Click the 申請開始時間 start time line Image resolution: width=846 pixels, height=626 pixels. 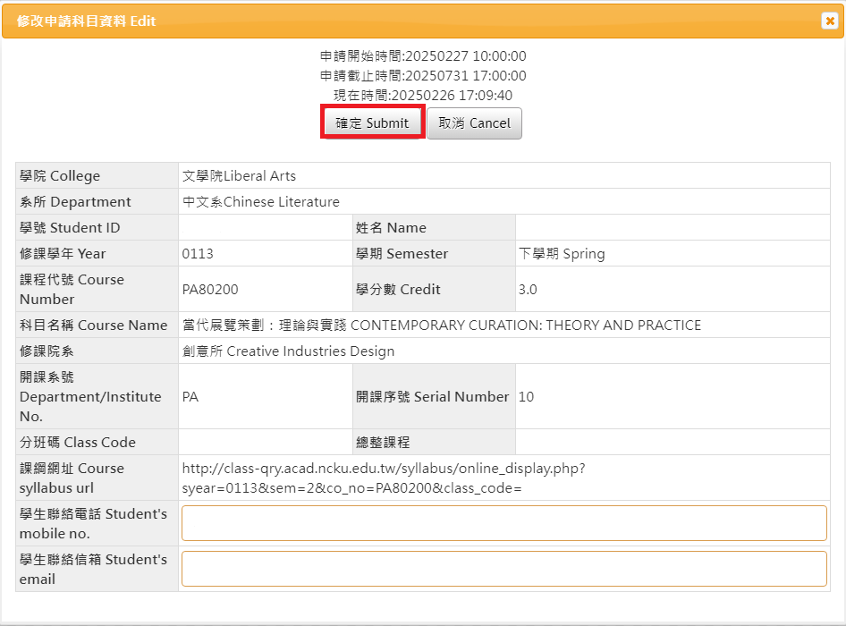(x=423, y=56)
